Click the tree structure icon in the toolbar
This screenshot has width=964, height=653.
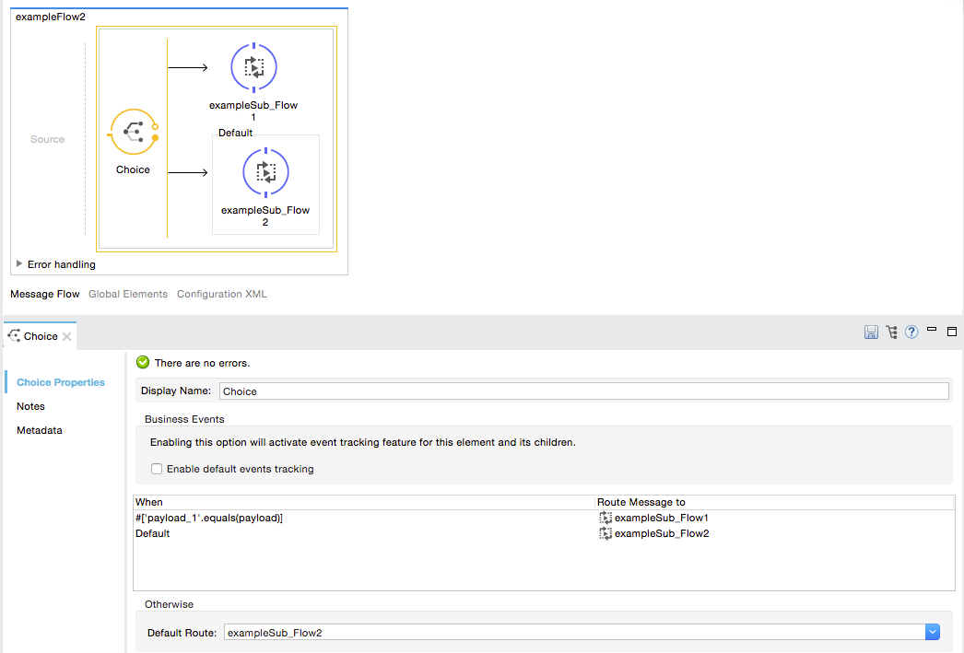coord(891,332)
